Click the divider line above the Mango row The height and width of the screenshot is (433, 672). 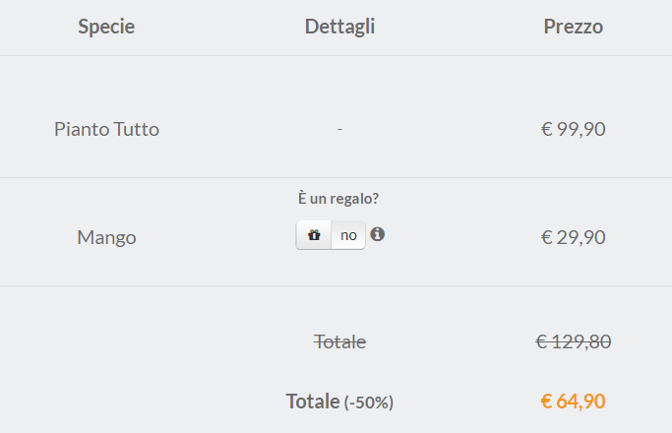coord(336,178)
